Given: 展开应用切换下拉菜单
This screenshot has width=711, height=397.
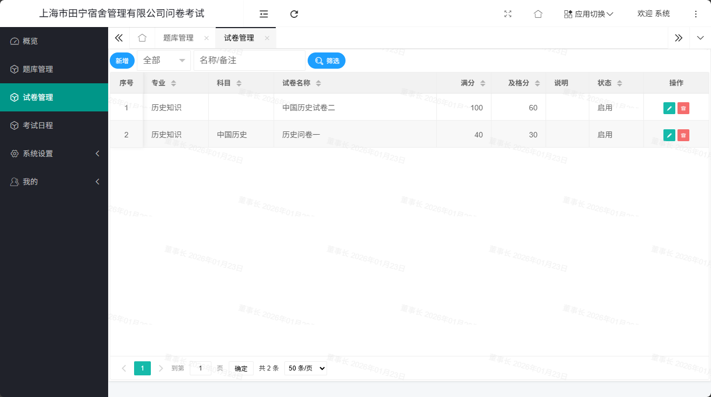Looking at the screenshot, I should tap(588, 14).
